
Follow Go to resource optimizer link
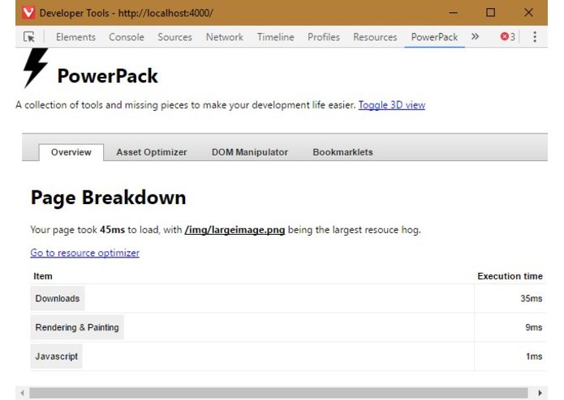click(x=85, y=253)
